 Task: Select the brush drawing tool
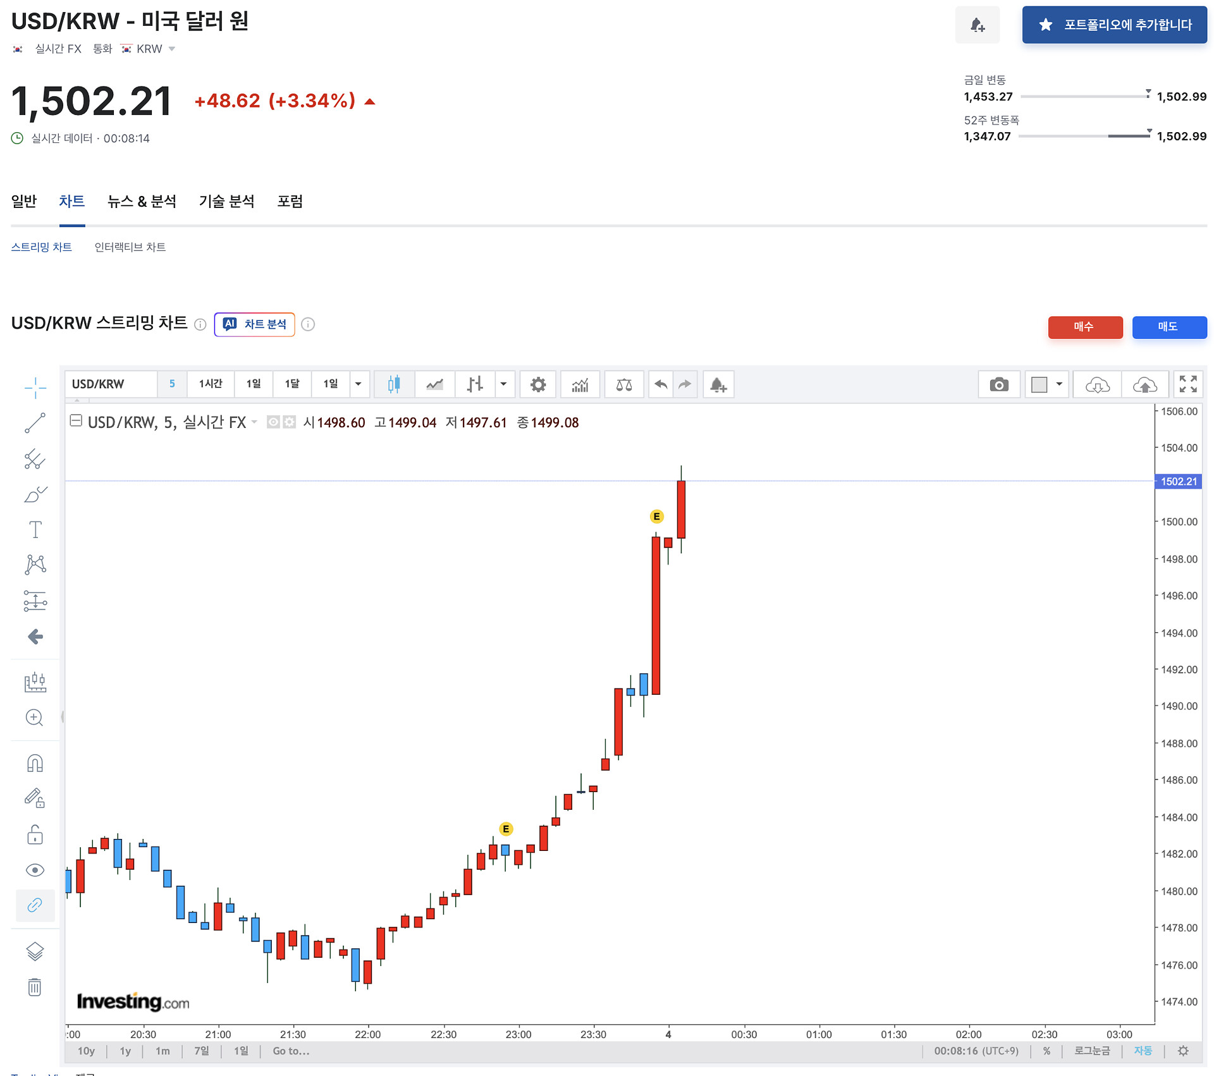[x=35, y=494]
